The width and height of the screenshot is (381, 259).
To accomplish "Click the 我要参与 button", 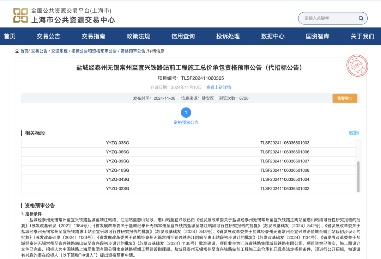I will pos(345,98).
